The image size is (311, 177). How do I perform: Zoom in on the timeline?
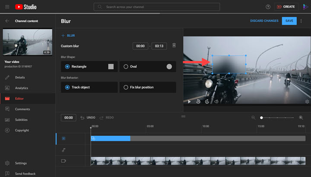click(x=301, y=118)
